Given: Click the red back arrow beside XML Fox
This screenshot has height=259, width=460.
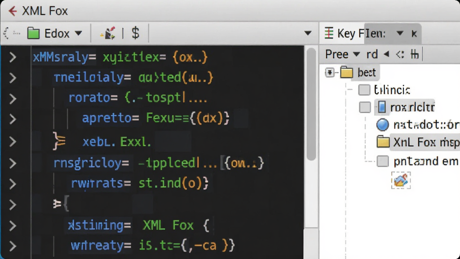Looking at the screenshot, I should tap(12, 11).
